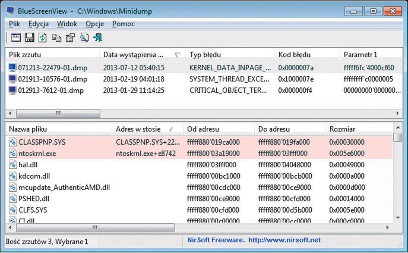Sort by Parametr 1 column header
Viewport: 408px width, 253px height.
coord(371,55)
